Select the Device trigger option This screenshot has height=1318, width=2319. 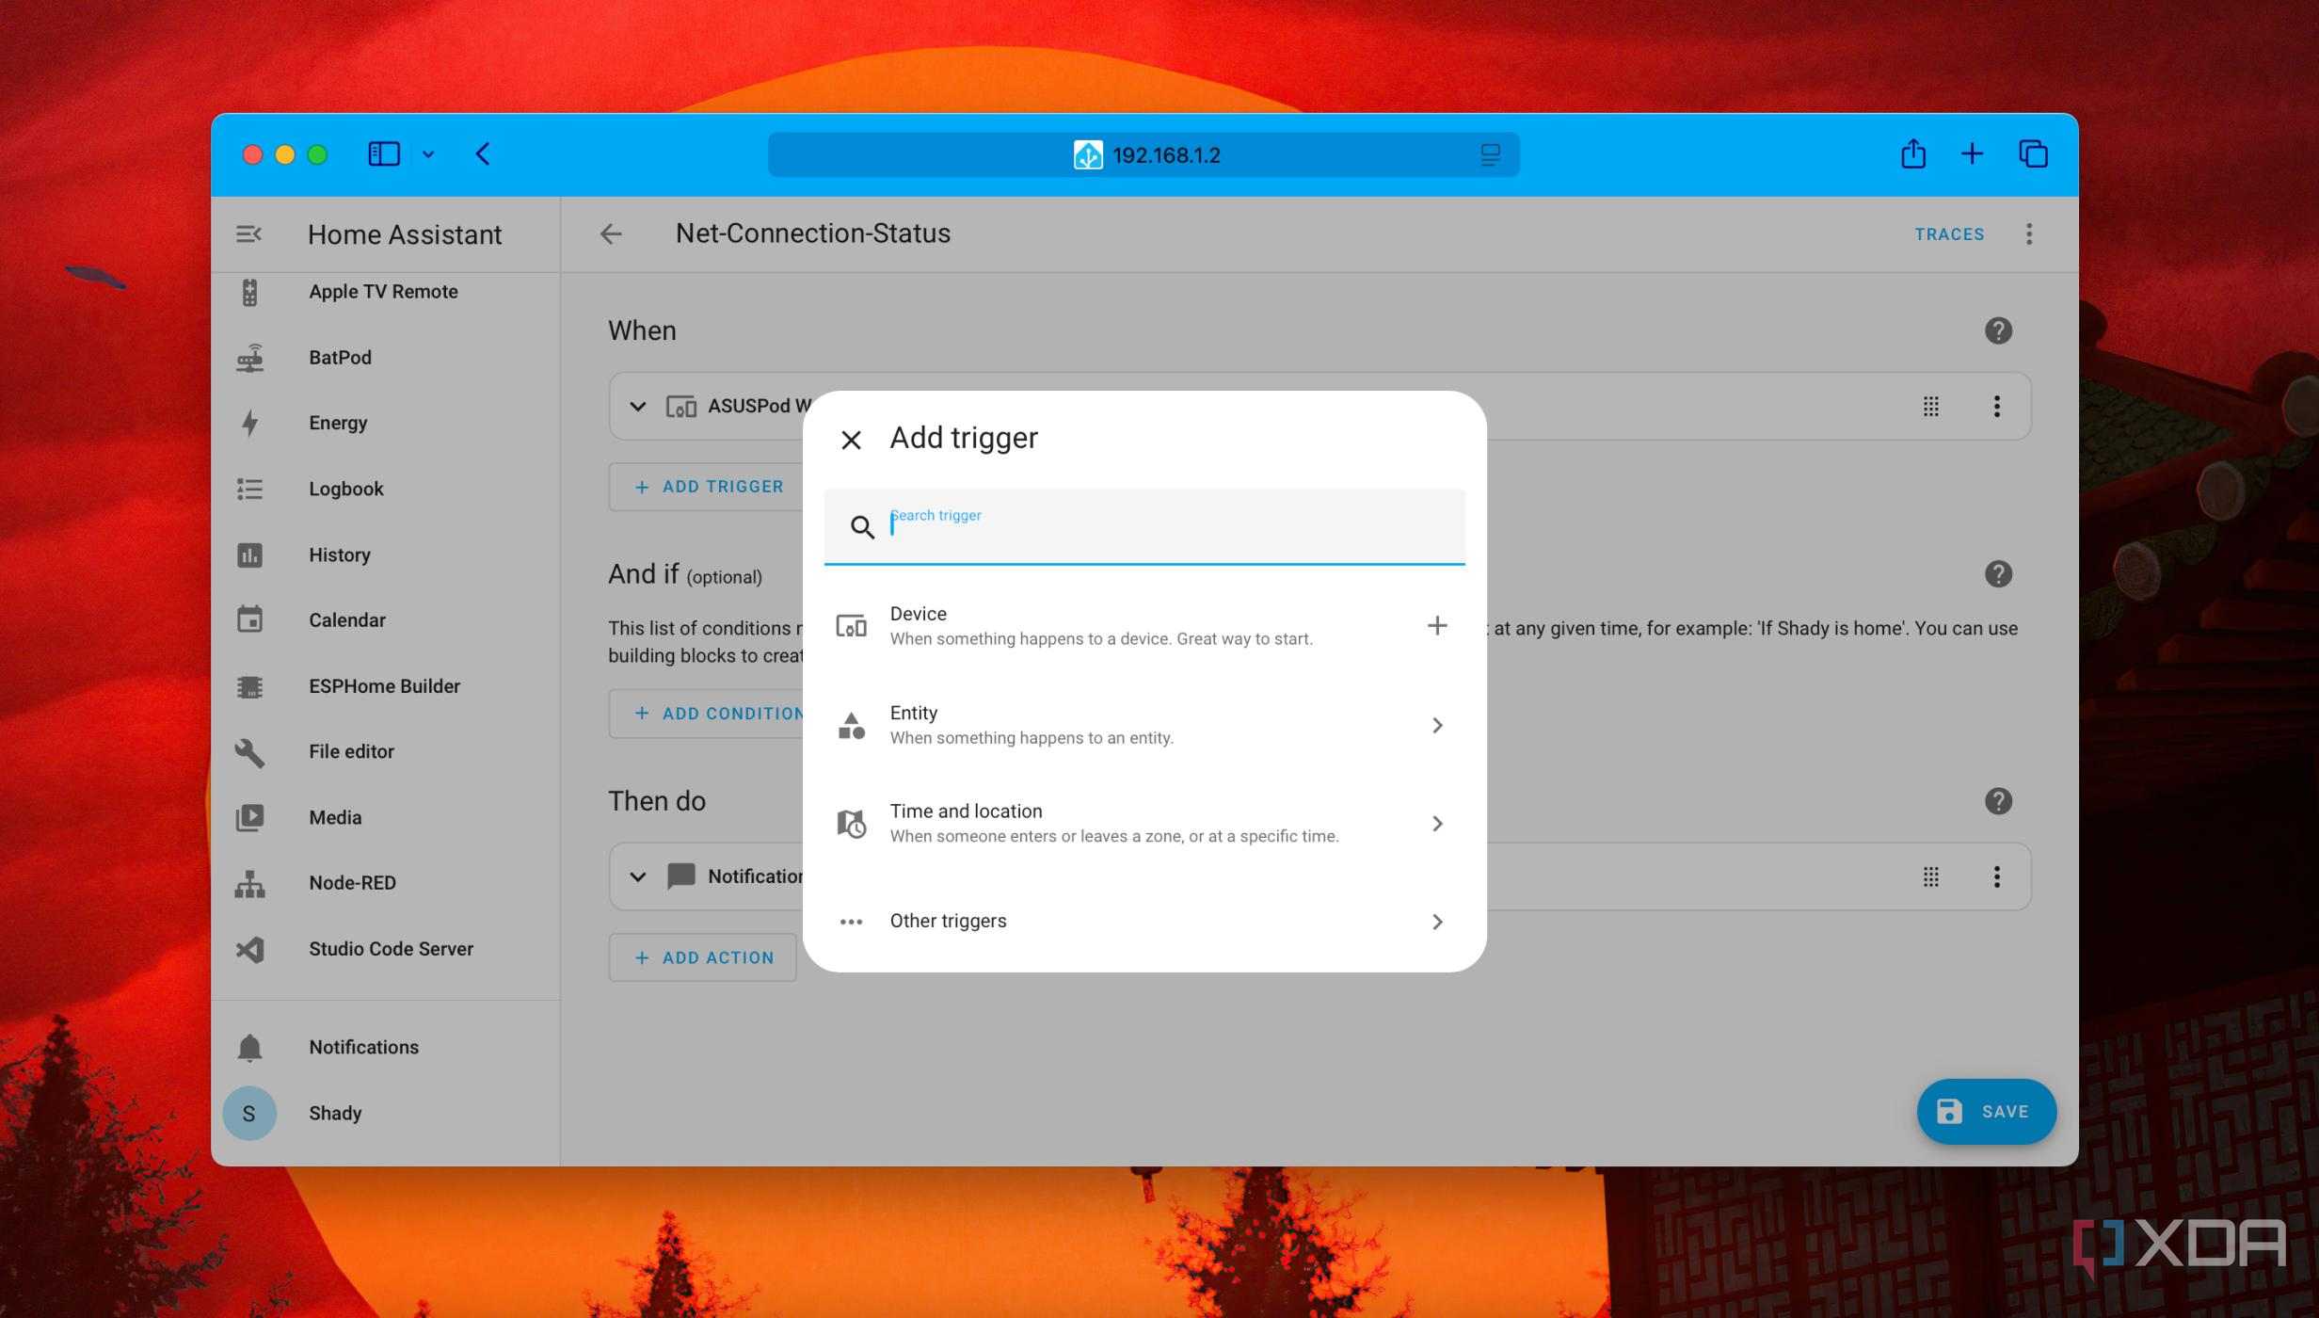1144,626
